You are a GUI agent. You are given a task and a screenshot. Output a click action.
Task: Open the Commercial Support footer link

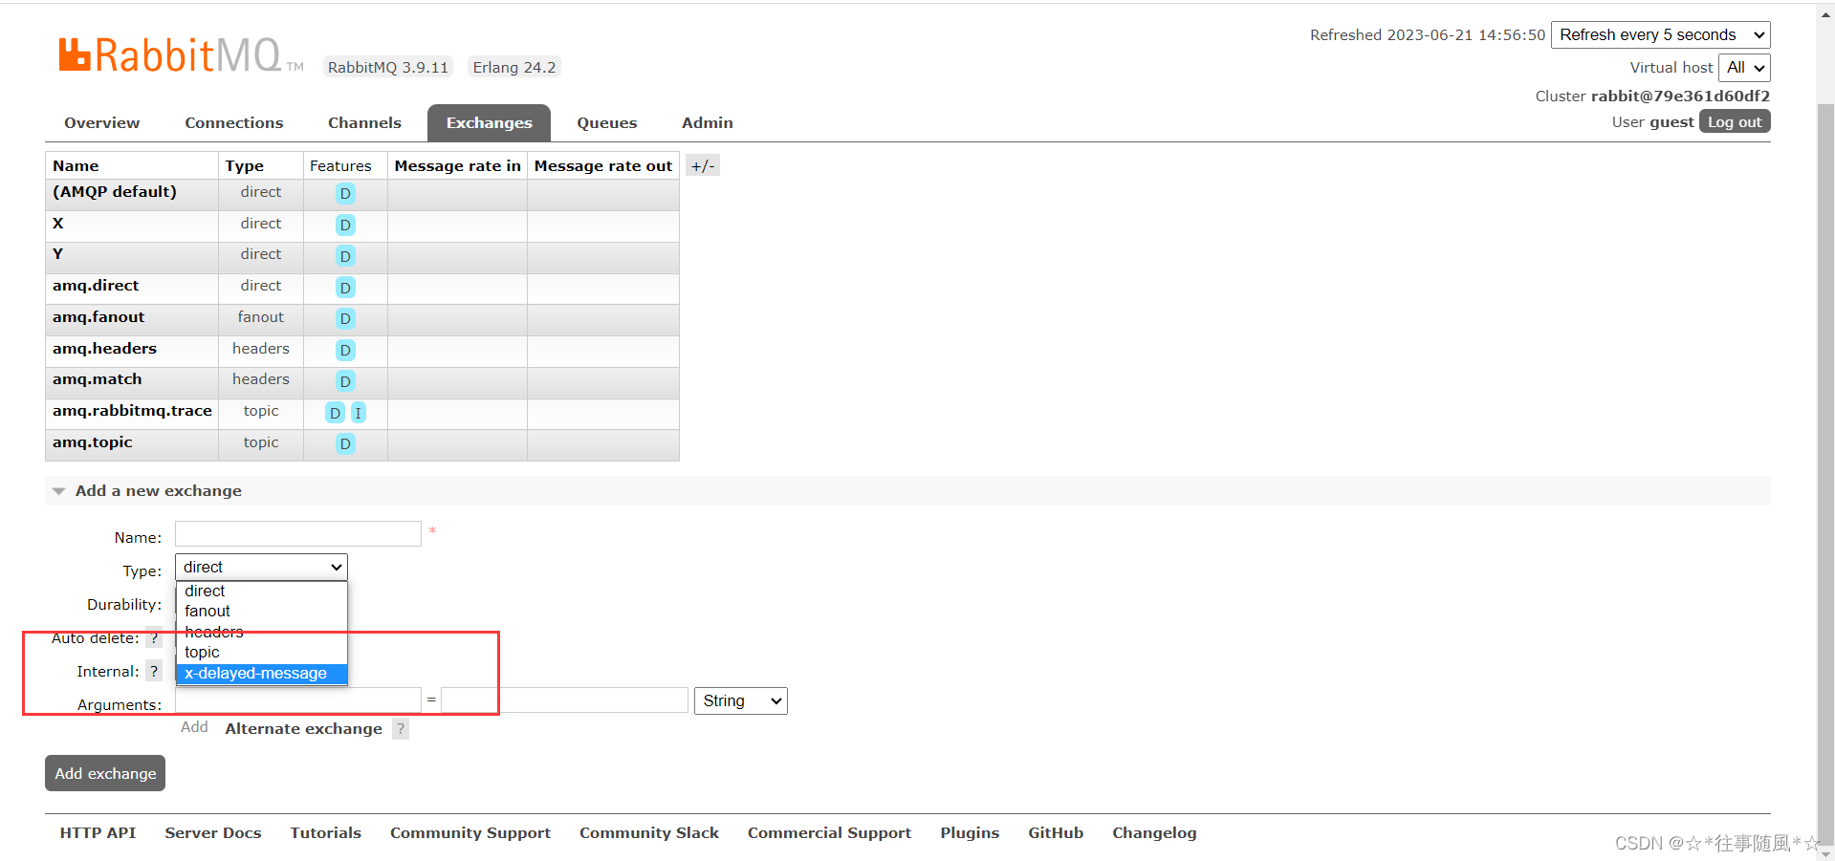click(x=830, y=832)
